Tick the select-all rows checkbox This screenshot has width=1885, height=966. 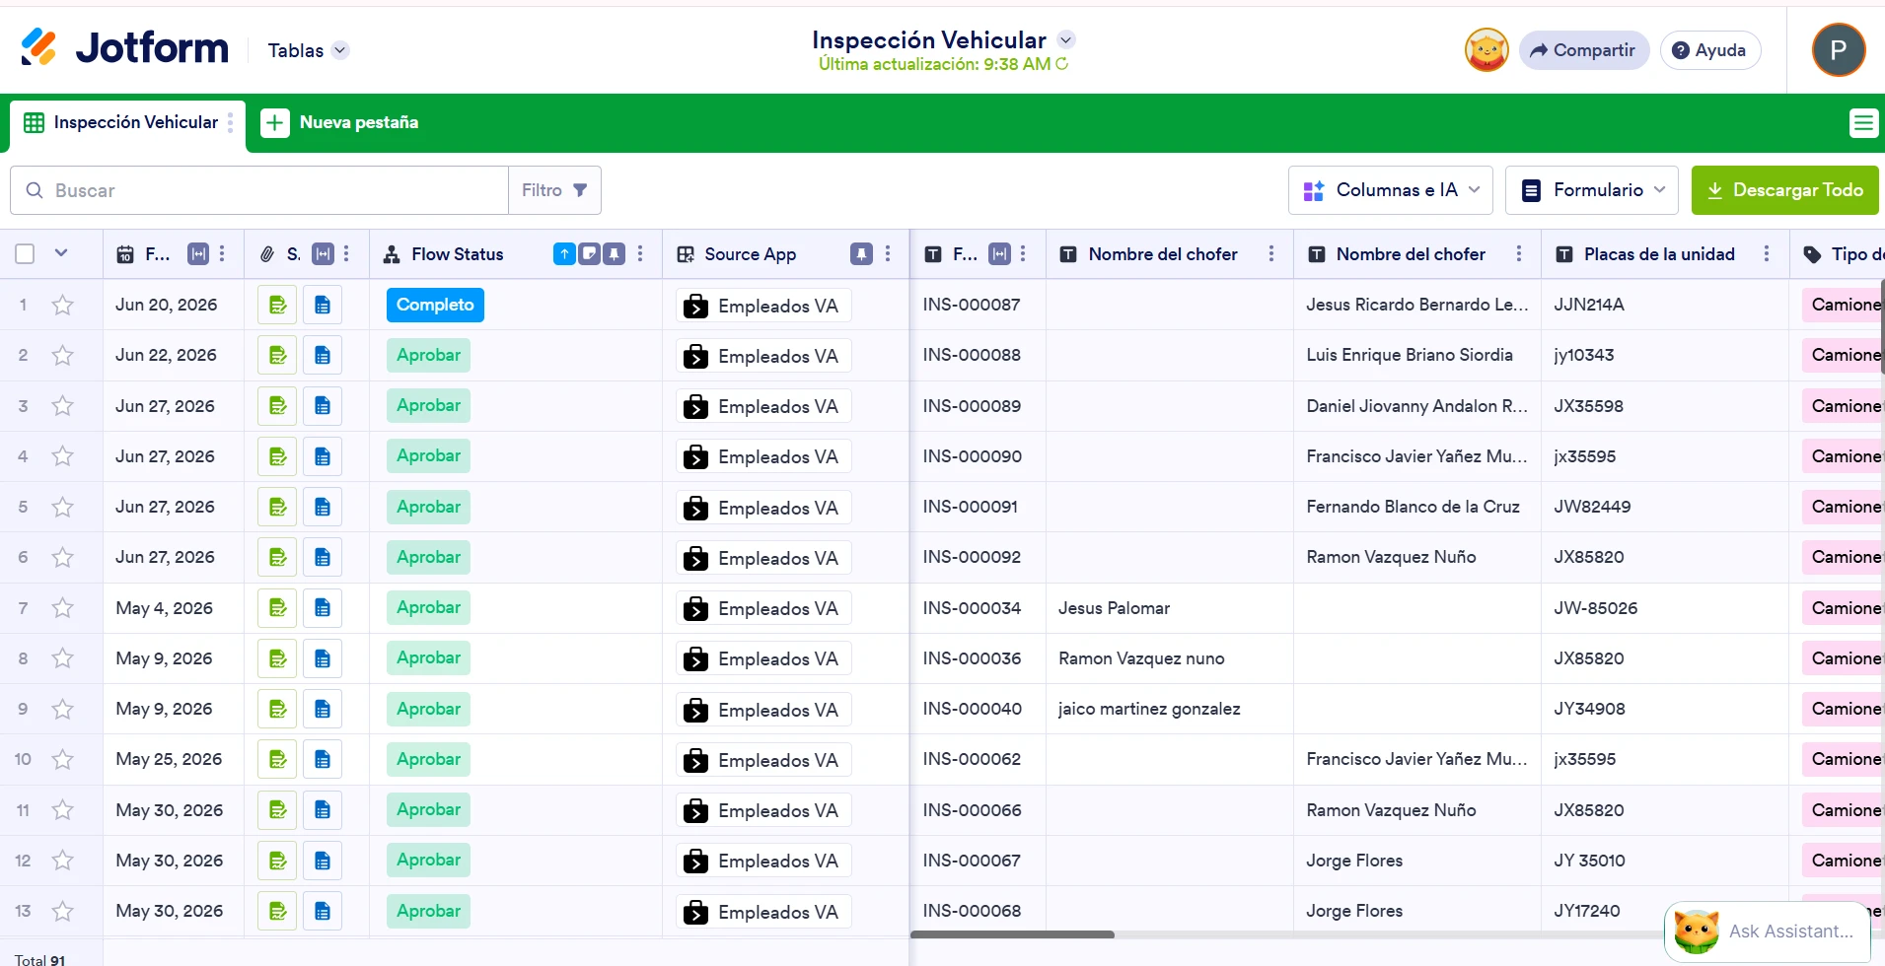pyautogui.click(x=26, y=254)
